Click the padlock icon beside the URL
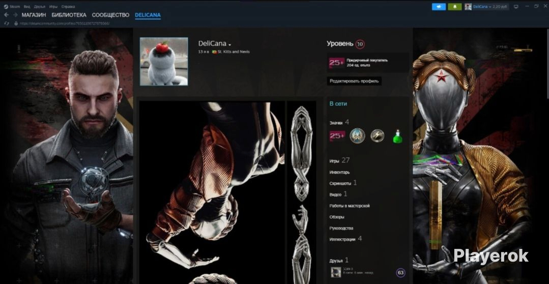The image size is (549, 284). tap(16, 23)
